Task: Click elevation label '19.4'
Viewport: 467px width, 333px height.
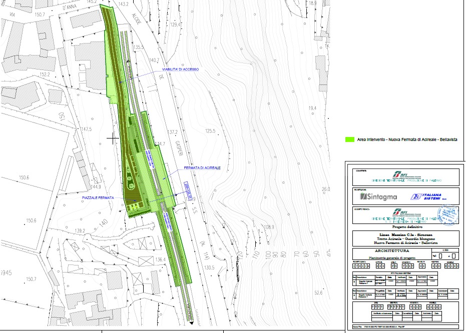Action: (x=312, y=108)
